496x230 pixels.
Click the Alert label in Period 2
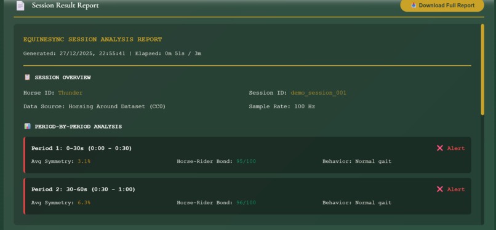pos(456,189)
